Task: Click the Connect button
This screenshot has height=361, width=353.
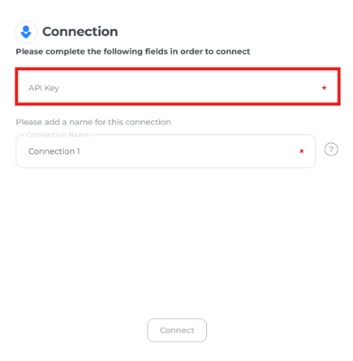Action: click(177, 330)
